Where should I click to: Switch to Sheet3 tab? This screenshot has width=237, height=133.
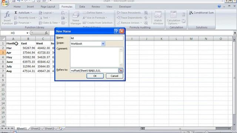[49, 129]
